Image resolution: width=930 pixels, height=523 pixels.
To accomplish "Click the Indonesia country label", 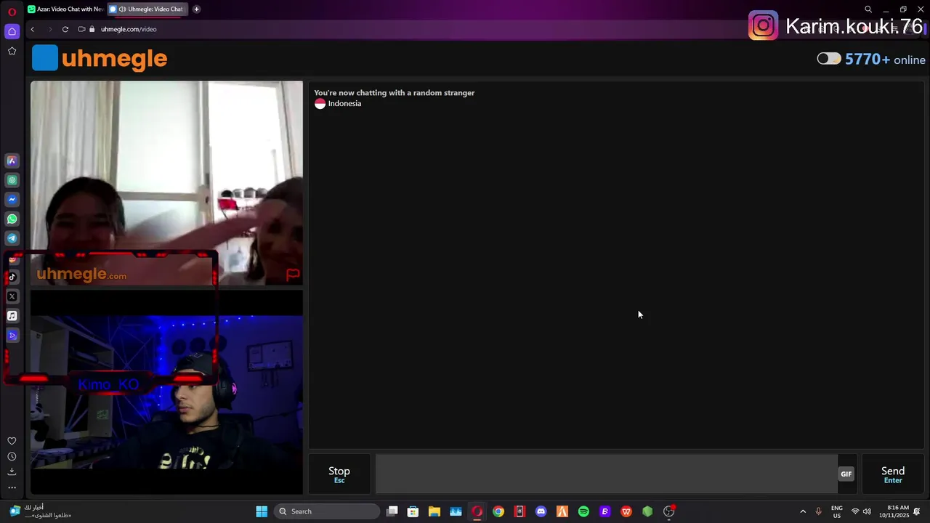I will 344,104.
